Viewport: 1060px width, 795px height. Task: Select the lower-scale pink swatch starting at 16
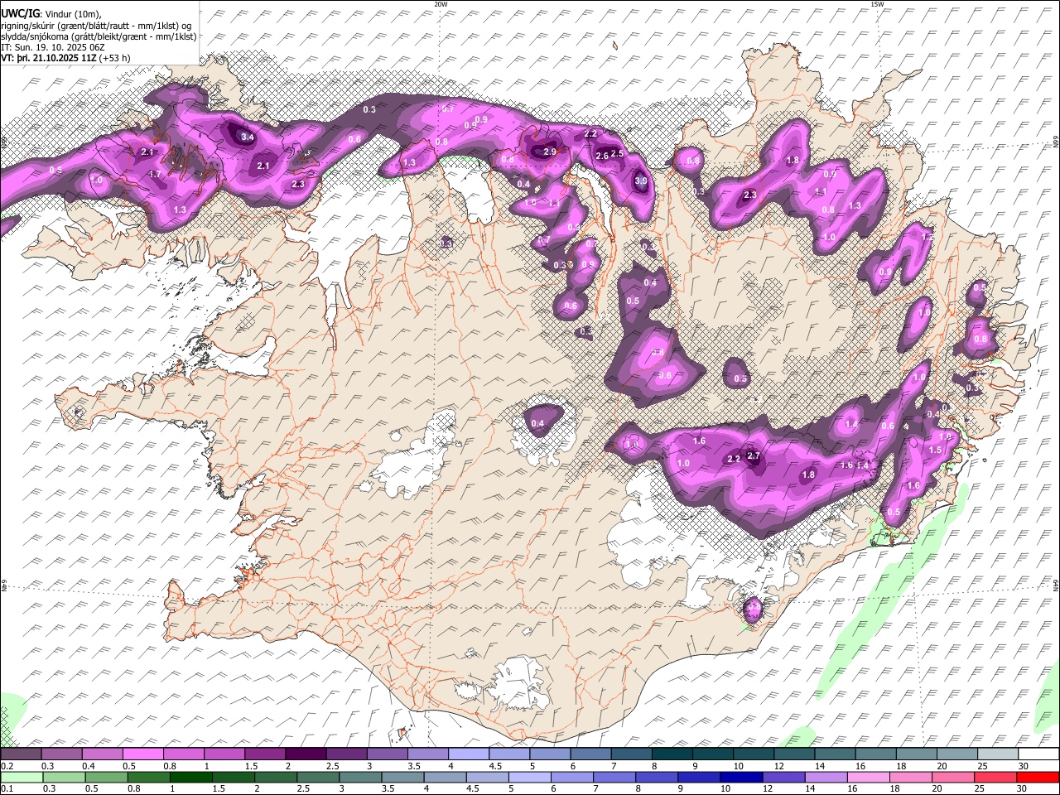click(867, 778)
